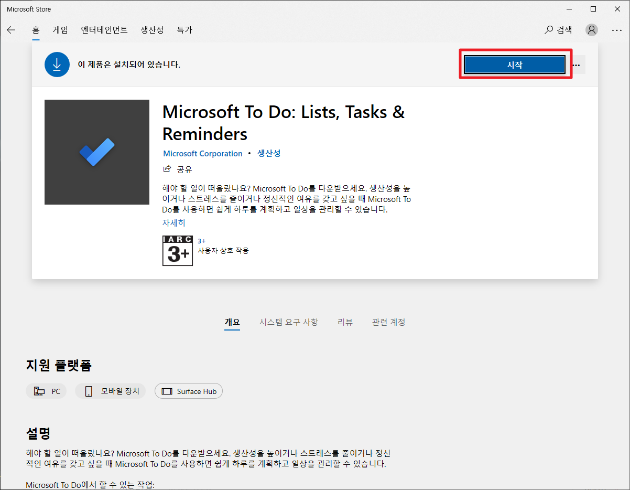This screenshot has height=490, width=630.
Task: Select the 시스템 요구 사항 tab
Action: pyautogui.click(x=289, y=322)
